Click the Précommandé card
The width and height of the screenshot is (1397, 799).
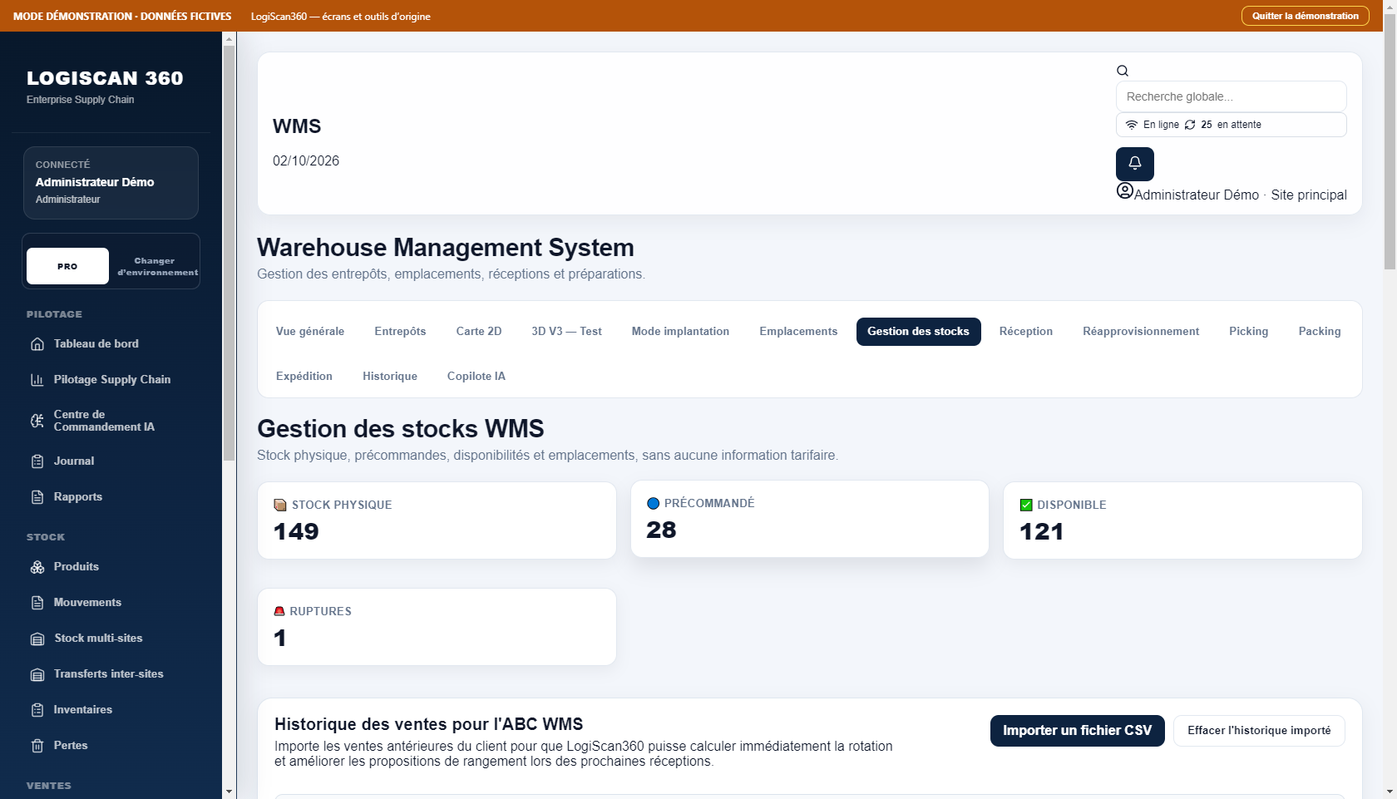810,519
